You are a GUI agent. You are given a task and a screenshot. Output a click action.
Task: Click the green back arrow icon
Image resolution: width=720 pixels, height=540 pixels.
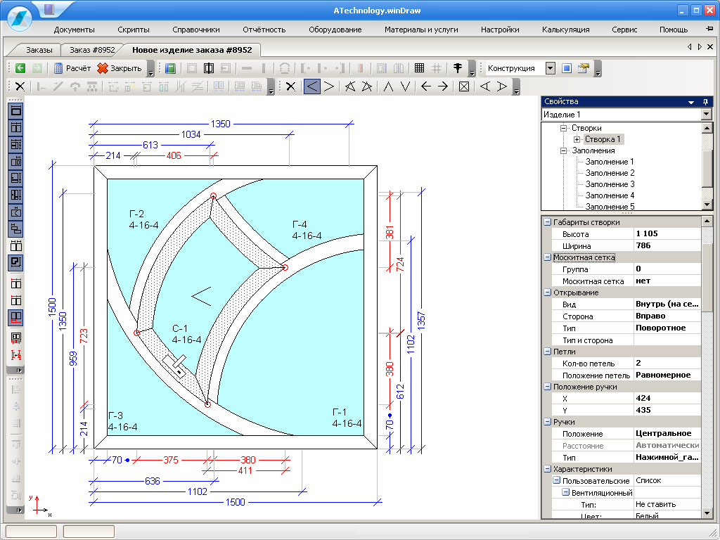(x=20, y=68)
